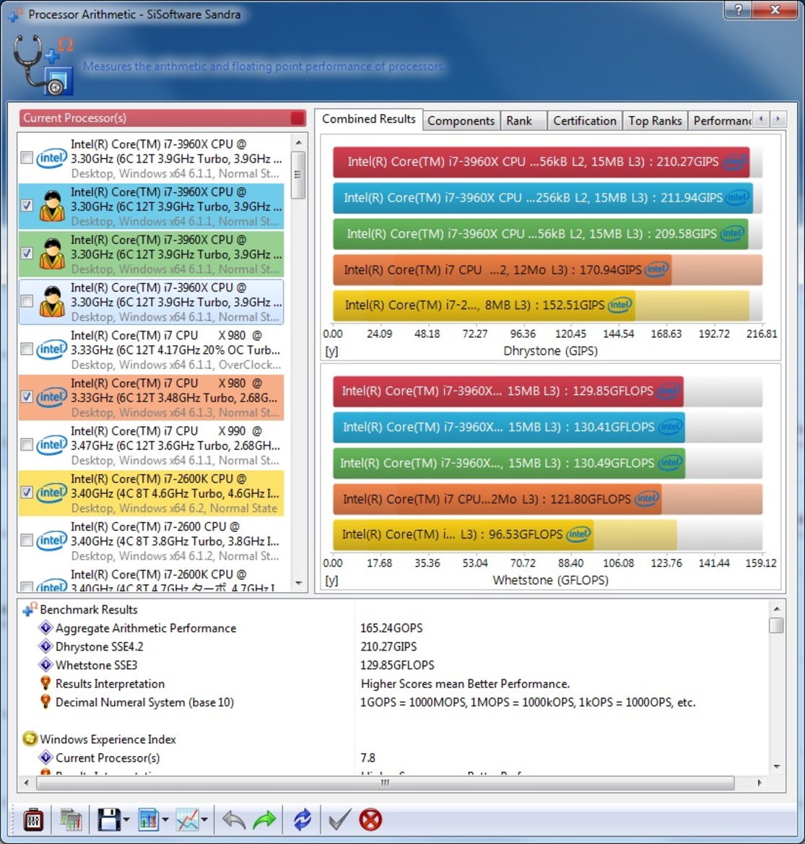Click the bar chart view icon
Viewport: 805px width, 844px height.
148,819
